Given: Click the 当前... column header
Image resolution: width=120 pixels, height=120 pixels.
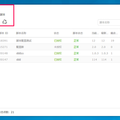Looking at the screenshot, I should tap(95, 33).
